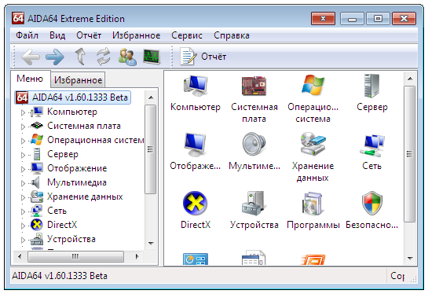
Task: Select Компьютер icon in right pane
Action: coord(196,86)
